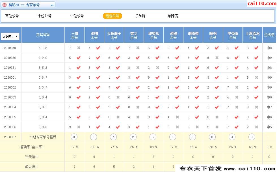Click 邱星光's circled recommendation 5
Image resolution: width=277 pixels, height=172 pixels.
coord(153,137)
